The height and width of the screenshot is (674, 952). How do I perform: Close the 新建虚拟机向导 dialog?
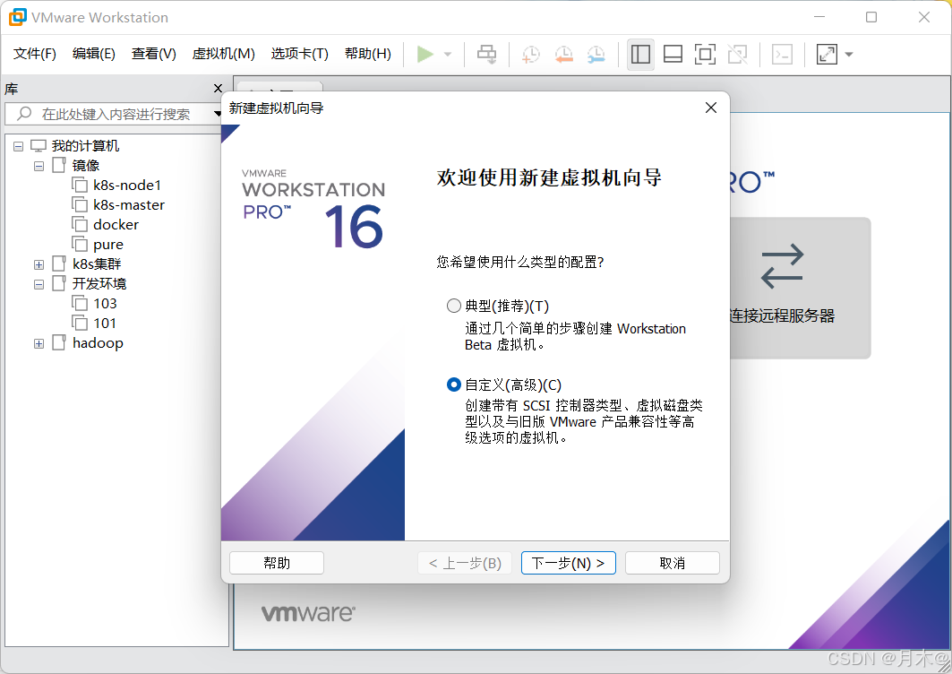[711, 108]
